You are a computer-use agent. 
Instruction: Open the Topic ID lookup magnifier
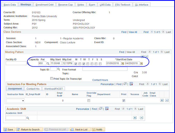59,69
